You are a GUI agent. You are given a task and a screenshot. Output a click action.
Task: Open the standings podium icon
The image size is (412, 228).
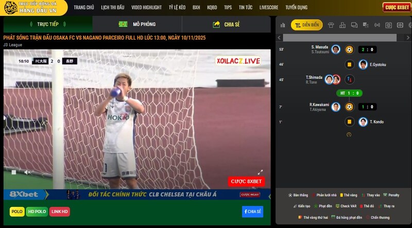click(x=342, y=25)
